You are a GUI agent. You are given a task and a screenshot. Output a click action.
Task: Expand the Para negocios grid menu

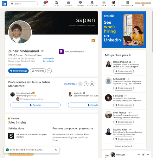tap(127, 4)
